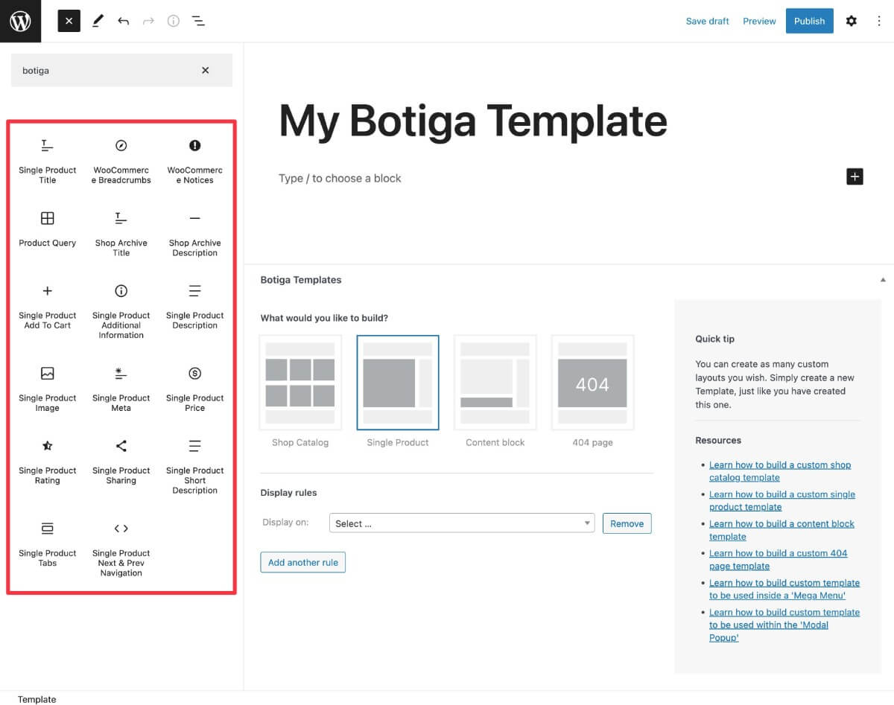Click the Quick tip heading
Image resolution: width=894 pixels, height=705 pixels.
(x=714, y=339)
